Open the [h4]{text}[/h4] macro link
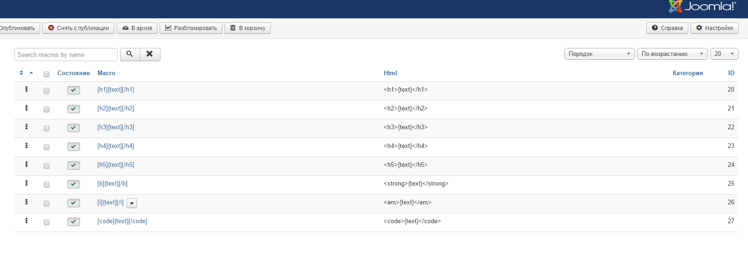Viewport: 748px width, 273px height. 116,146
